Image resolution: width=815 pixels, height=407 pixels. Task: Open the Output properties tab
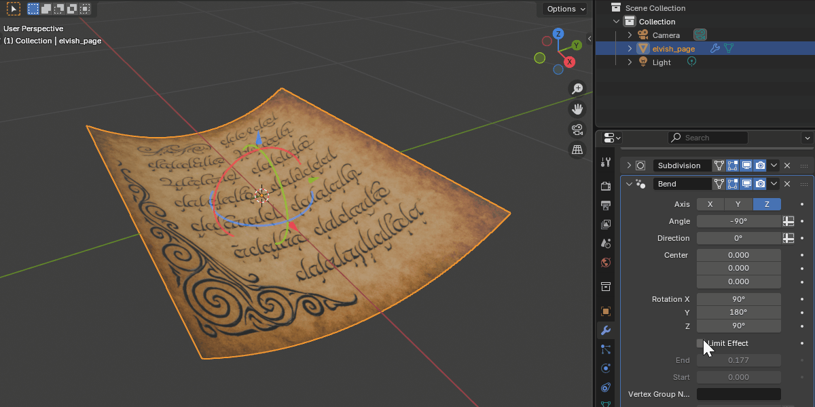[x=605, y=205]
